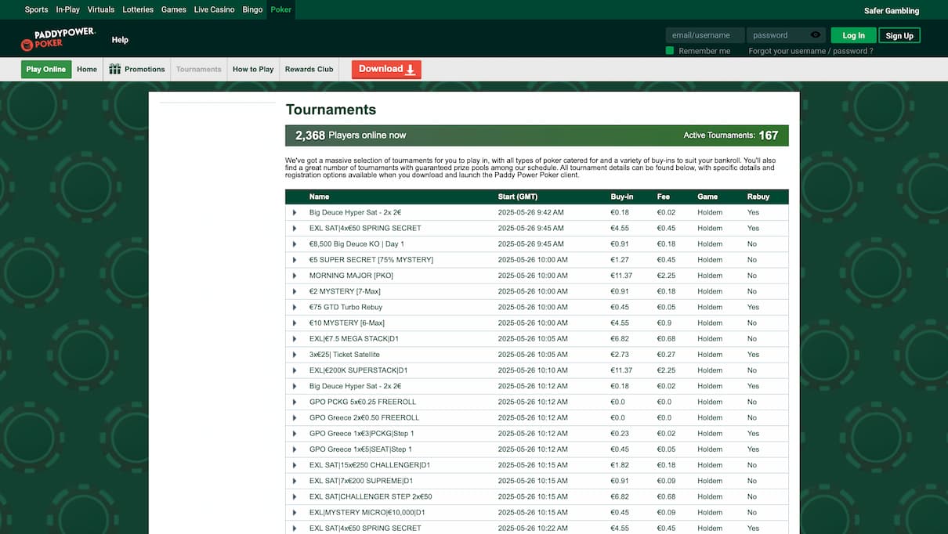The height and width of the screenshot is (534, 948).
Task: Click 'EXL|MYSTERY MICRO|€10,000|D1' name
Action: pyautogui.click(x=369, y=512)
